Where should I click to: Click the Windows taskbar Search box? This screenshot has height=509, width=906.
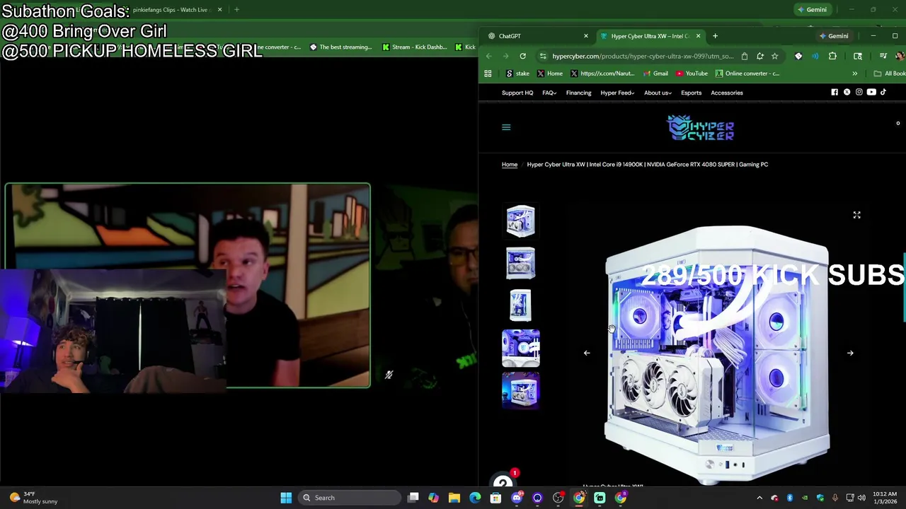point(350,498)
